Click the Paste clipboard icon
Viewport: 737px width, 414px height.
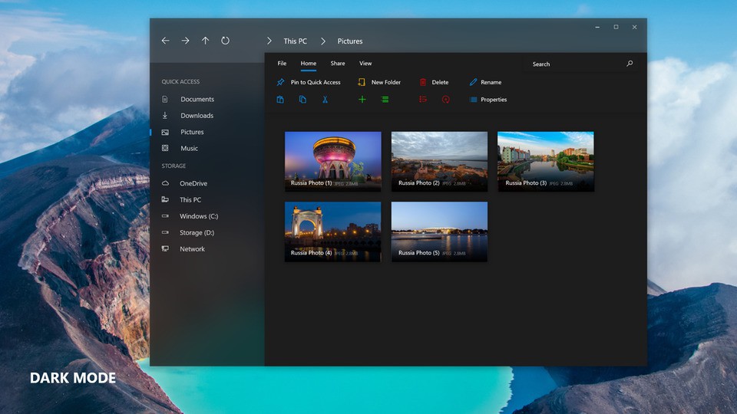coord(280,100)
